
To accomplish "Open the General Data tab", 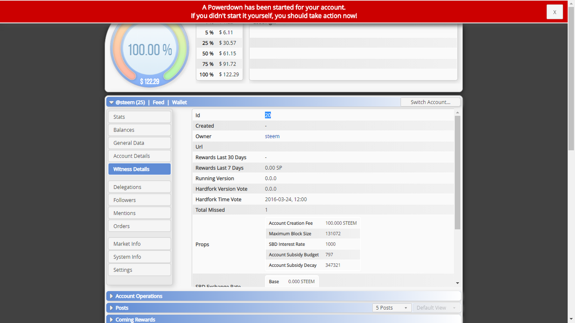I will click(139, 143).
